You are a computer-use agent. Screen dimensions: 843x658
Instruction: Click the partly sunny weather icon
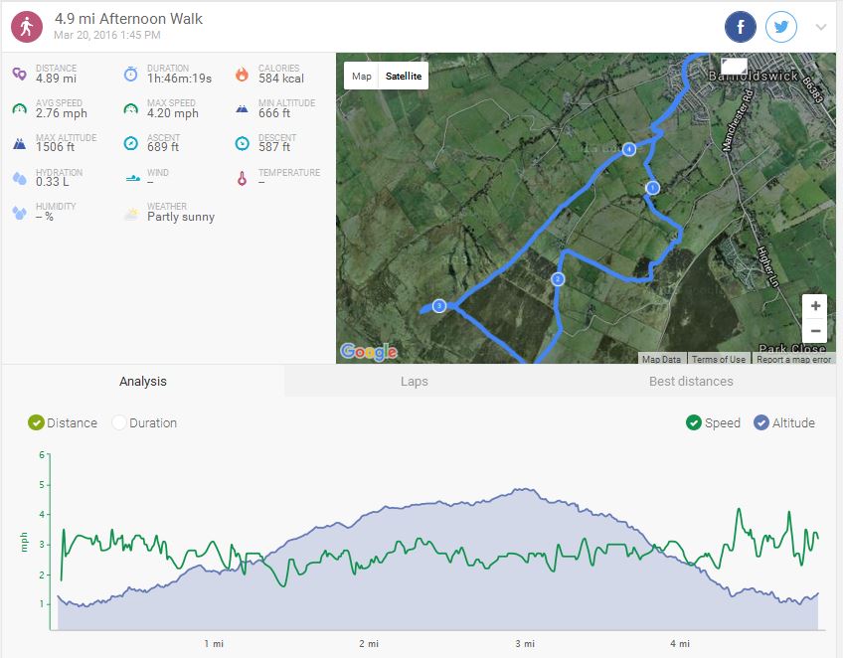tap(130, 213)
